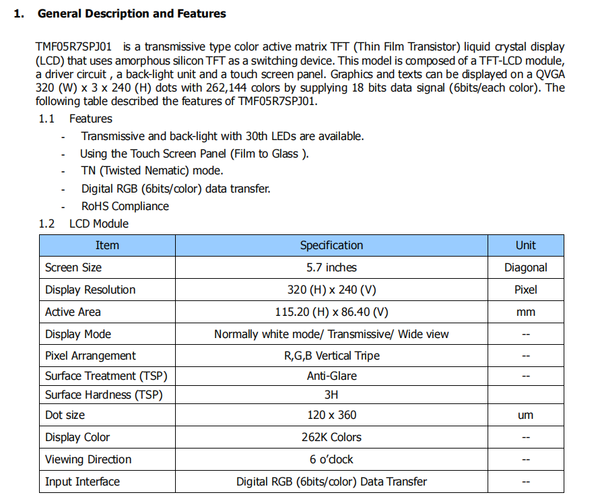Click the 'RoHS Compliance' bullet
This screenshot has width=598, height=497.
(x=125, y=206)
